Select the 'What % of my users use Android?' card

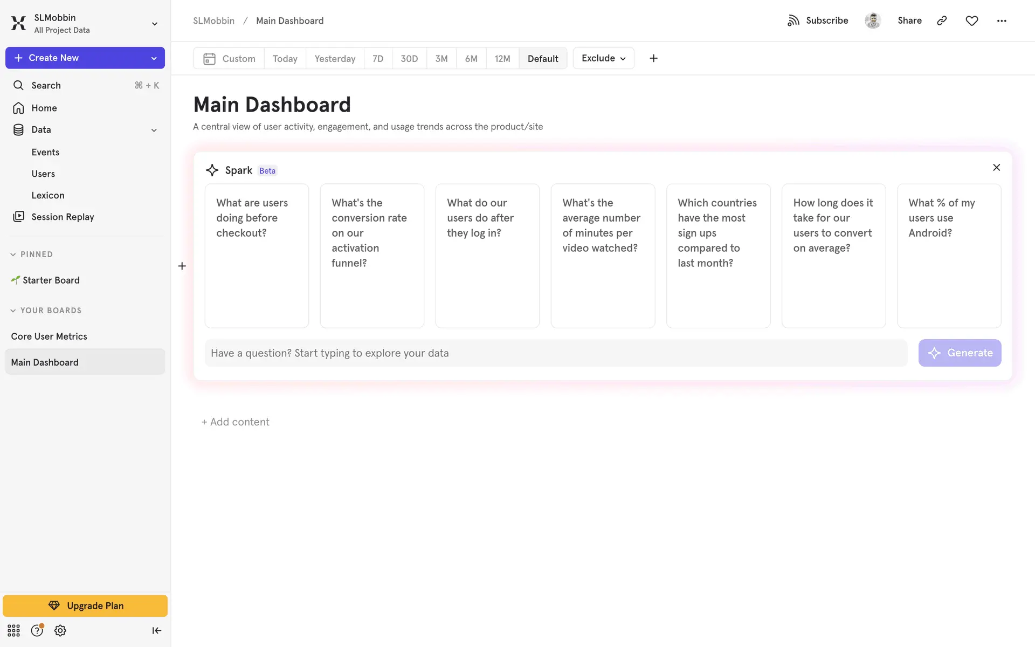pos(949,256)
